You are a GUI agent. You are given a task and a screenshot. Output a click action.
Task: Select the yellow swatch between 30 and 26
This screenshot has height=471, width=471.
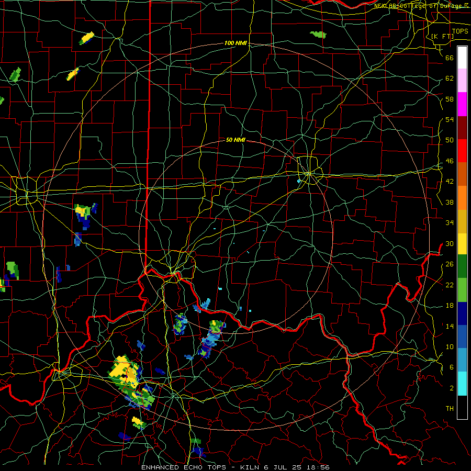point(462,244)
